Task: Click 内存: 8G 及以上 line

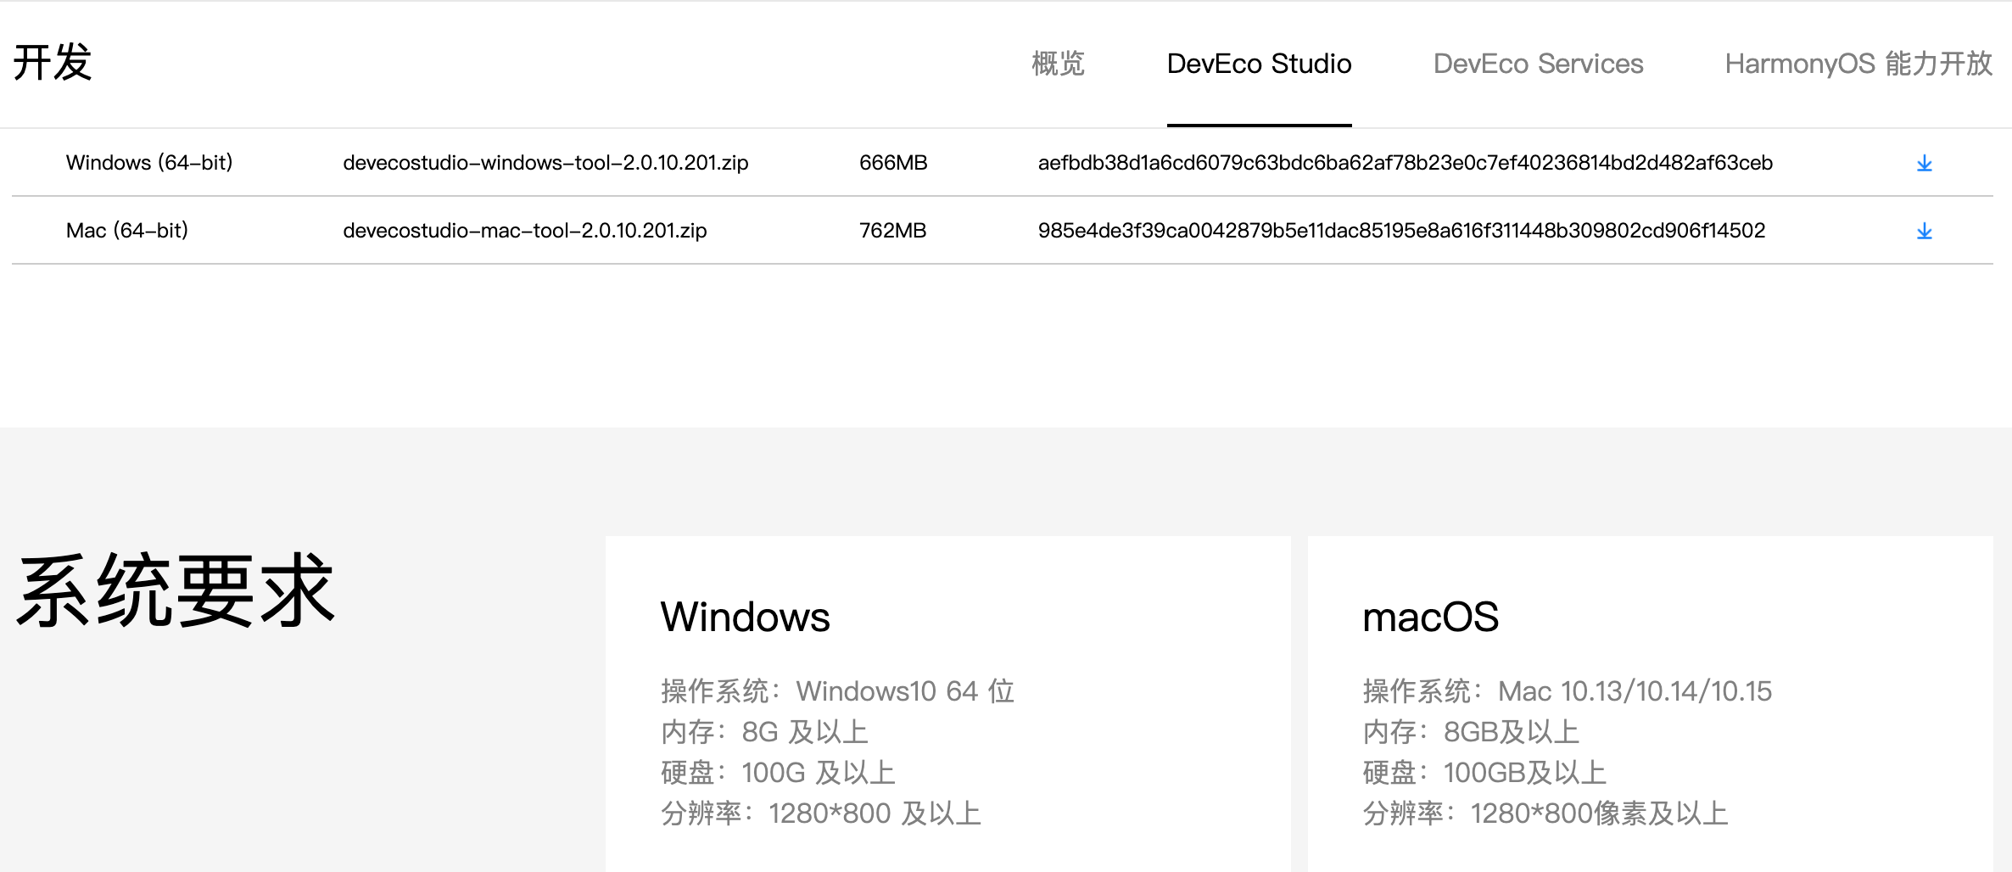Action: tap(764, 732)
